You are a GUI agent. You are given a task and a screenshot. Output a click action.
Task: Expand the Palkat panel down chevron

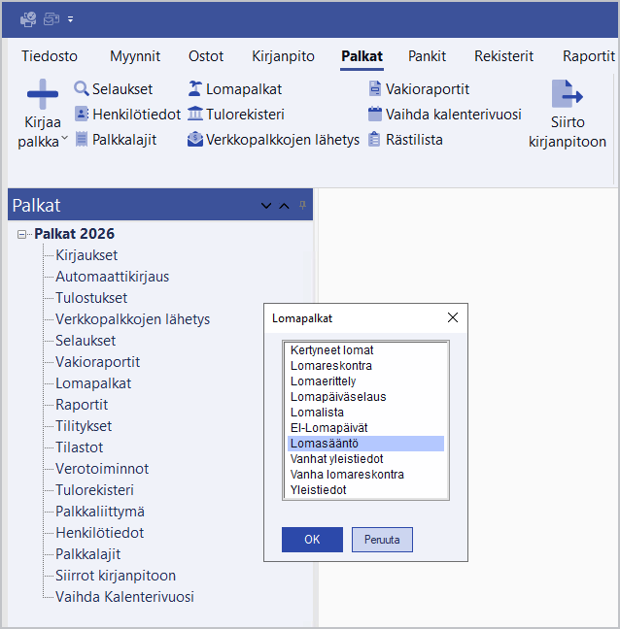266,206
